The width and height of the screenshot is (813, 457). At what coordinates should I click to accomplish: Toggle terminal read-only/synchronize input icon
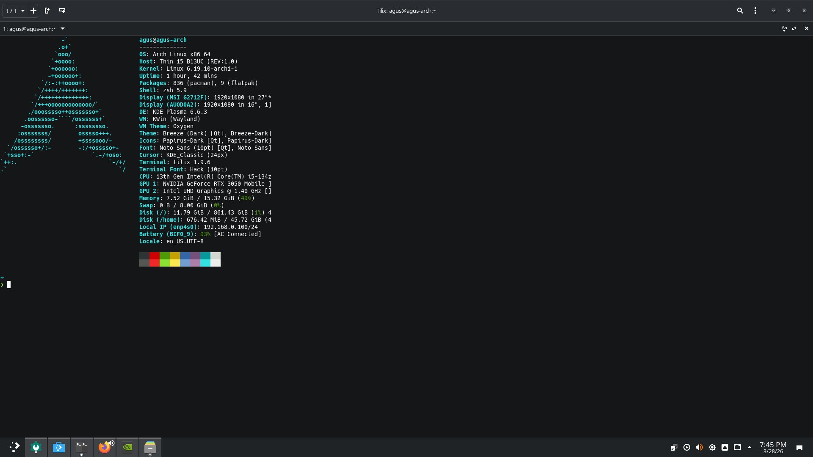pos(784,28)
